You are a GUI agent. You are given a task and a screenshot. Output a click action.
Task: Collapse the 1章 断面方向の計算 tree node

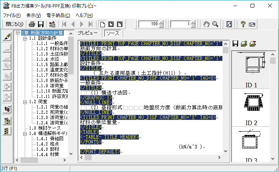coord(17,33)
